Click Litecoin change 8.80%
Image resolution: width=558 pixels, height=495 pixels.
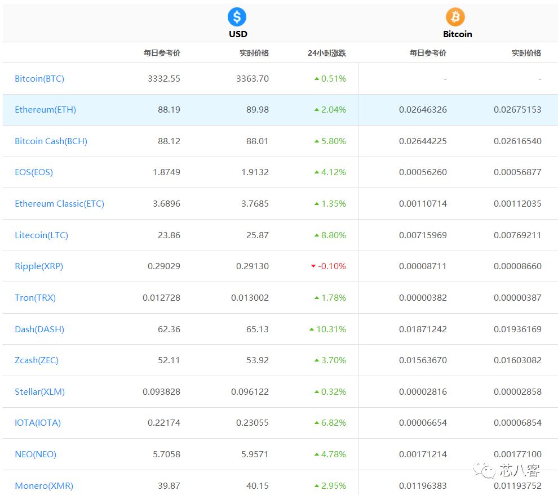click(x=330, y=235)
